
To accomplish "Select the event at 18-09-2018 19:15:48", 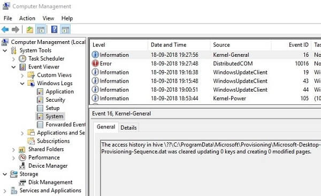I will click(x=205, y=81).
